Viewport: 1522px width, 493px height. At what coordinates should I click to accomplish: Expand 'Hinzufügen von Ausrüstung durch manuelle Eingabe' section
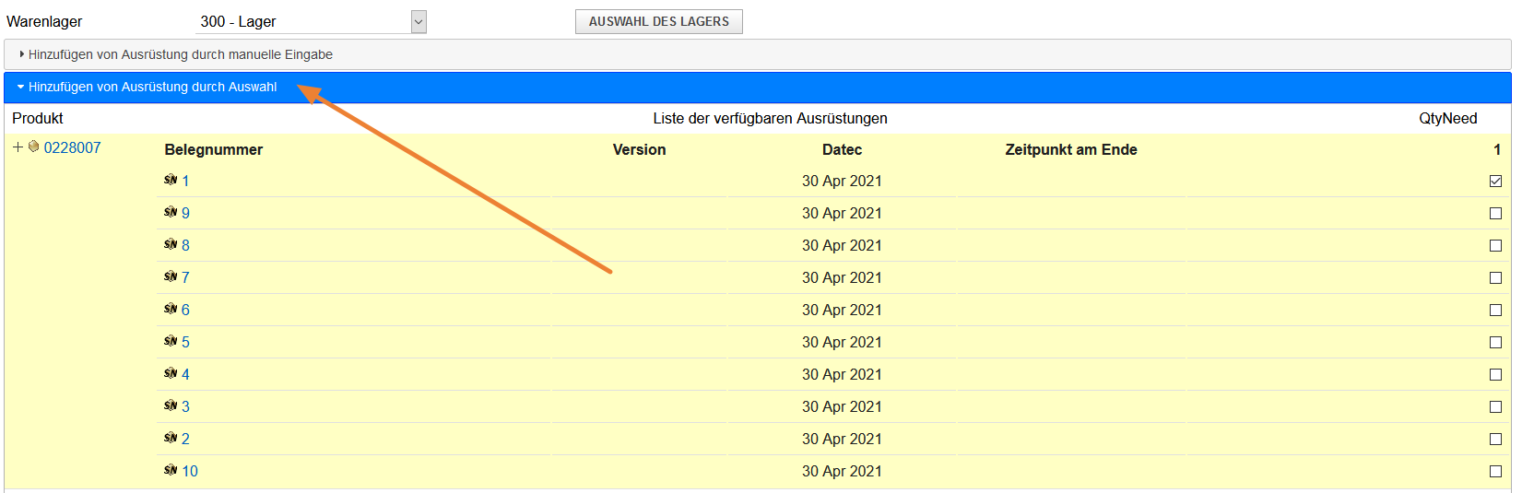(x=180, y=55)
